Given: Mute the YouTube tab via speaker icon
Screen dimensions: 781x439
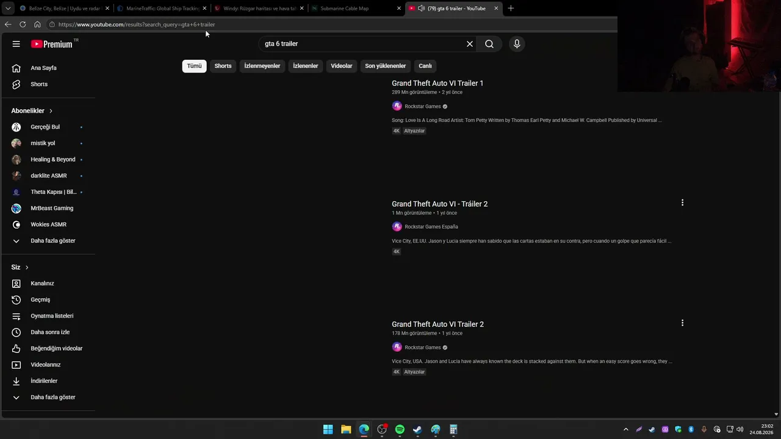Looking at the screenshot, I should (x=421, y=9).
